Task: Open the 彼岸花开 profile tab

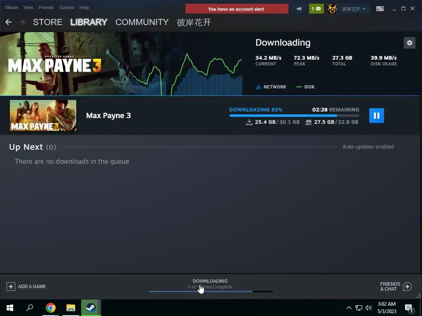Action: (x=194, y=22)
